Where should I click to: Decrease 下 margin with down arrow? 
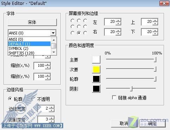155,34
